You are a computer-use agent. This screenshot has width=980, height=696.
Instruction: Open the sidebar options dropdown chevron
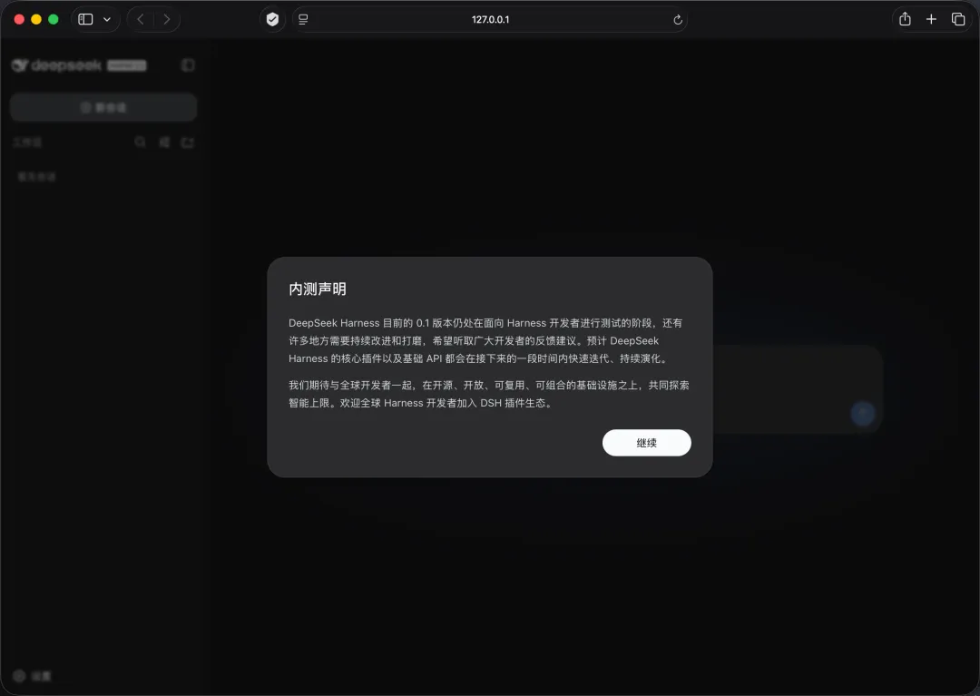[x=107, y=19]
